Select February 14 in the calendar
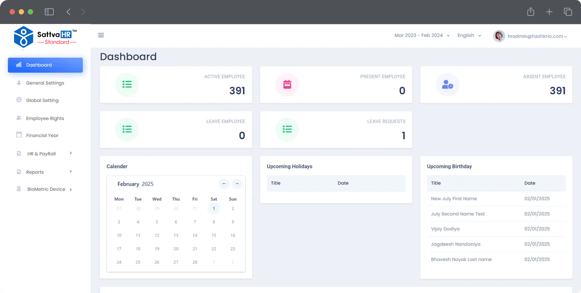 pos(195,235)
